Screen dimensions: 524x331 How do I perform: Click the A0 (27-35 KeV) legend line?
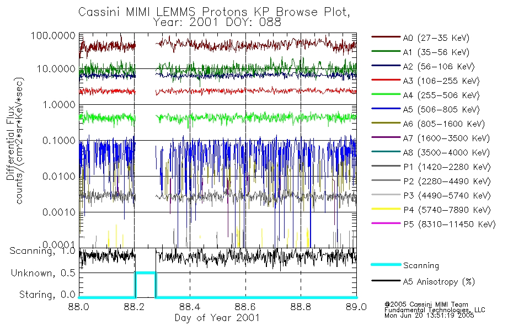tap(386, 36)
